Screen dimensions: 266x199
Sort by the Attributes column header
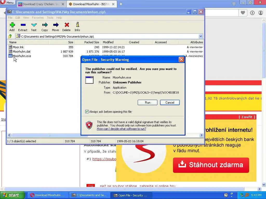[x=191, y=42]
